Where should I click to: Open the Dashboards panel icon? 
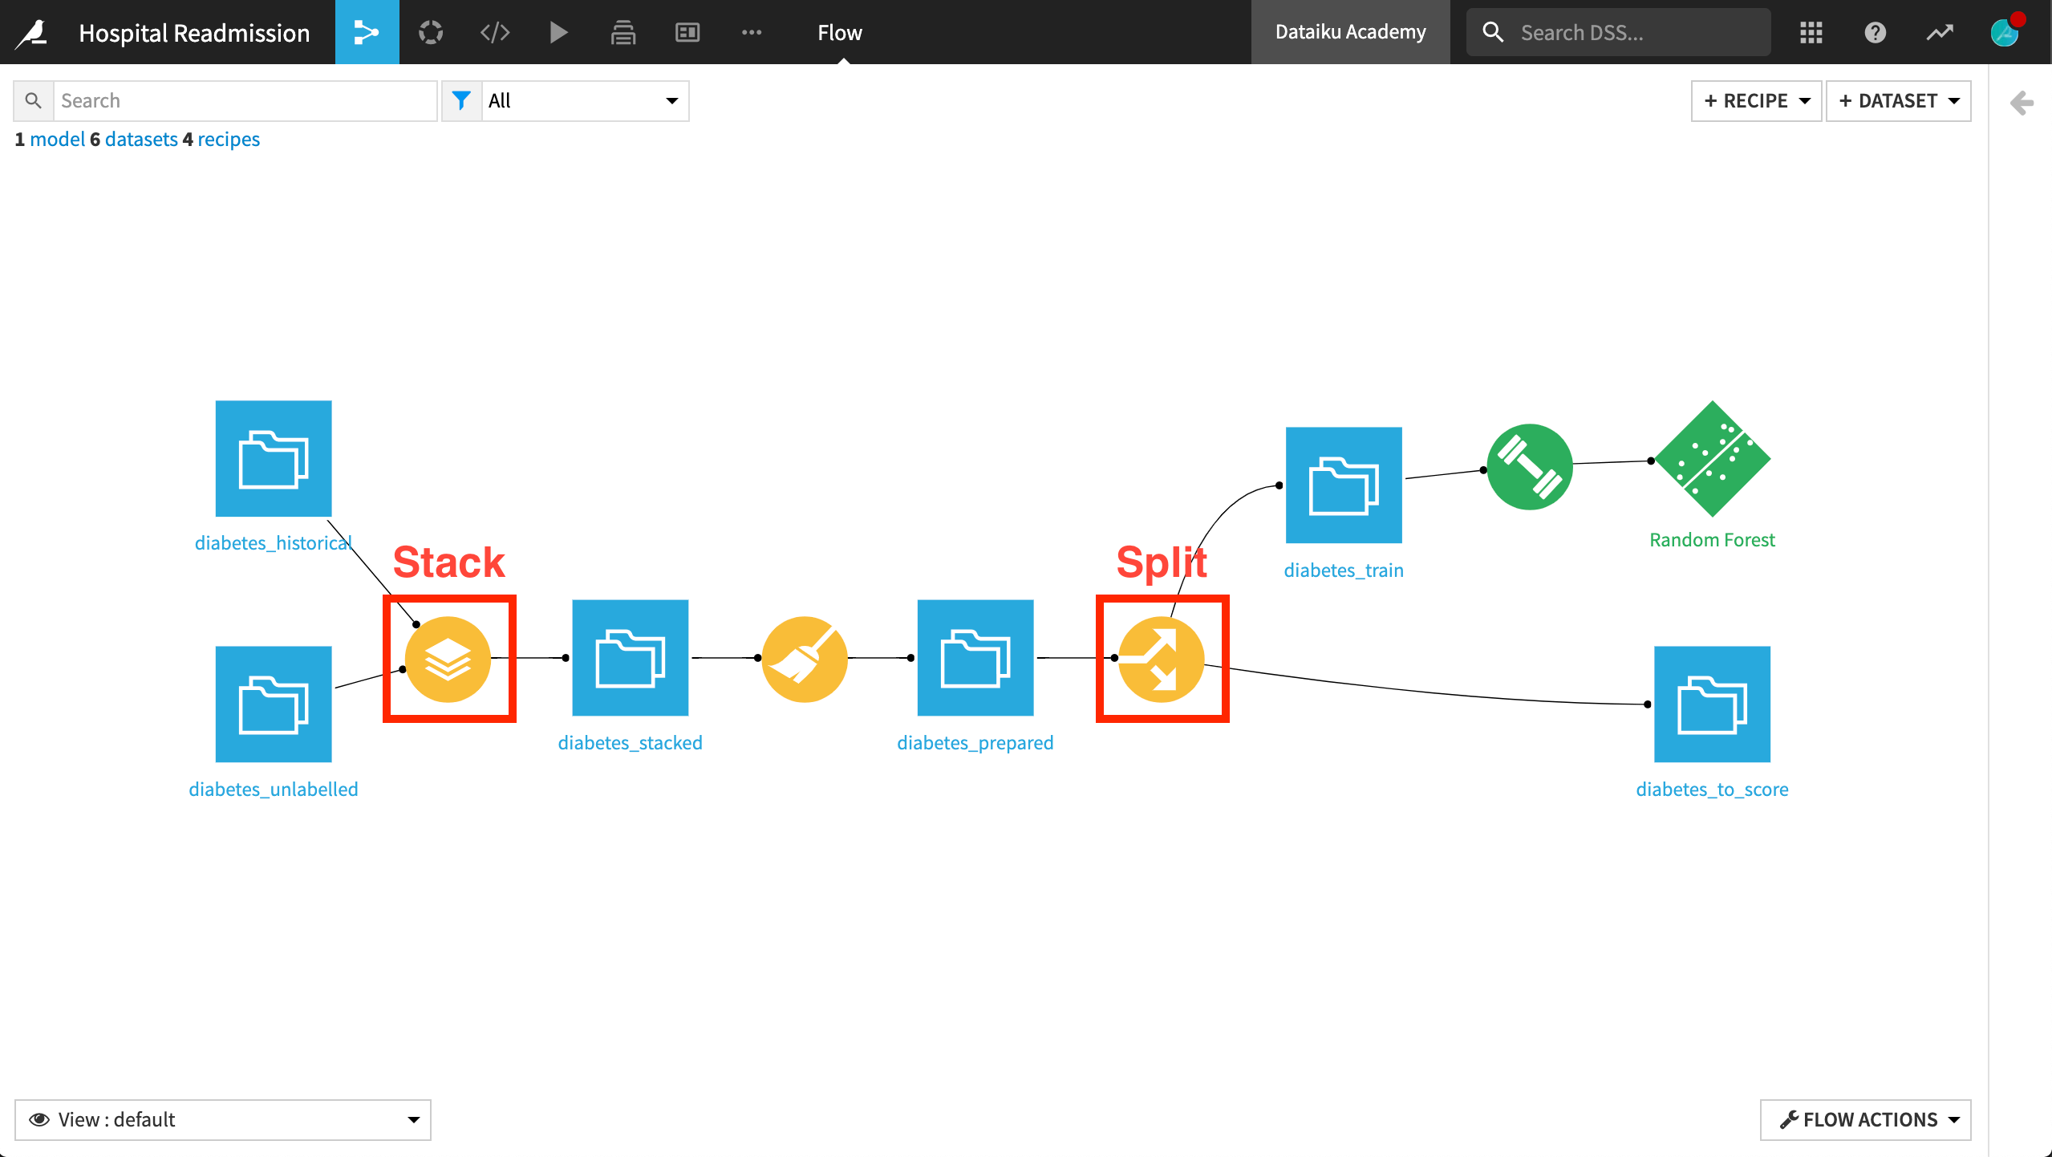pos(687,32)
